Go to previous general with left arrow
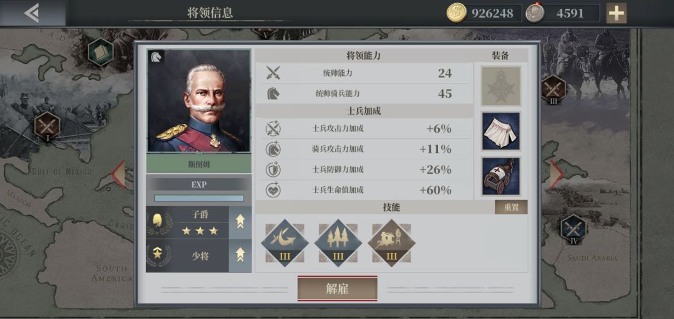The width and height of the screenshot is (674, 319). coord(119,174)
